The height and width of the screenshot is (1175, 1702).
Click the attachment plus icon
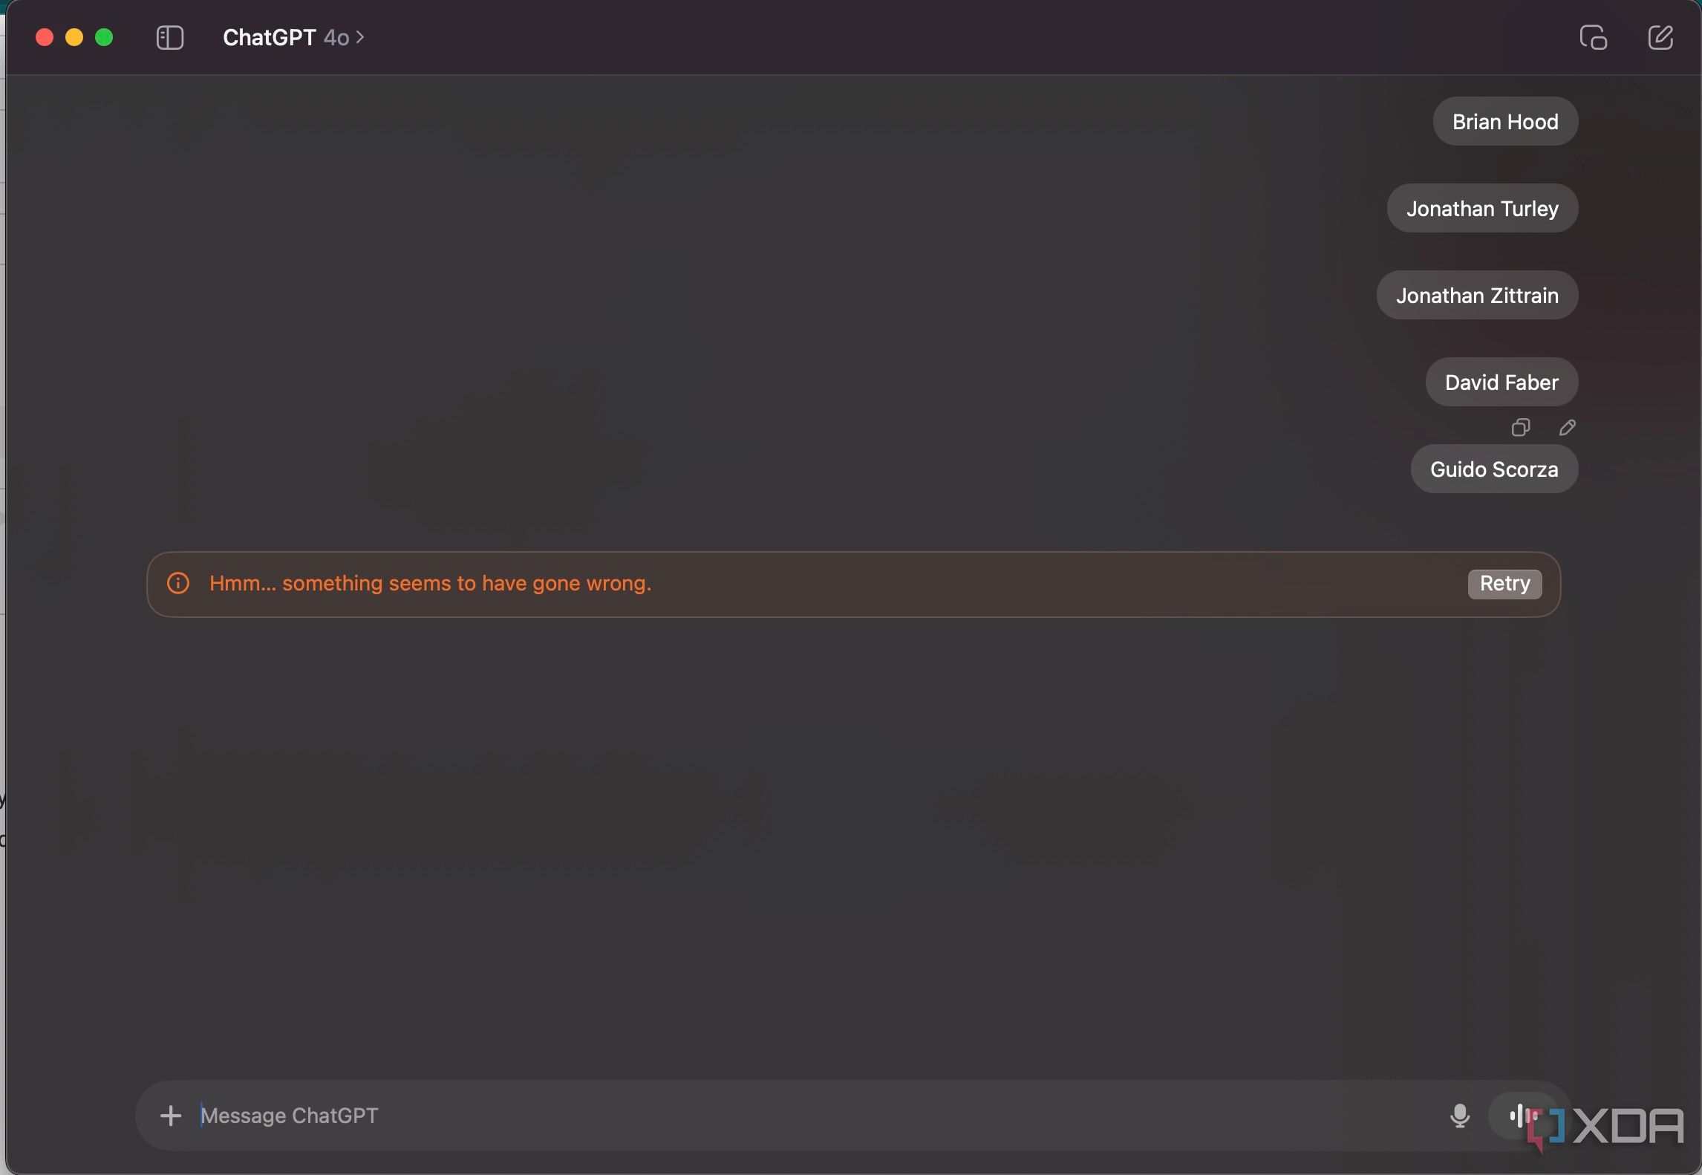pyautogui.click(x=169, y=1114)
